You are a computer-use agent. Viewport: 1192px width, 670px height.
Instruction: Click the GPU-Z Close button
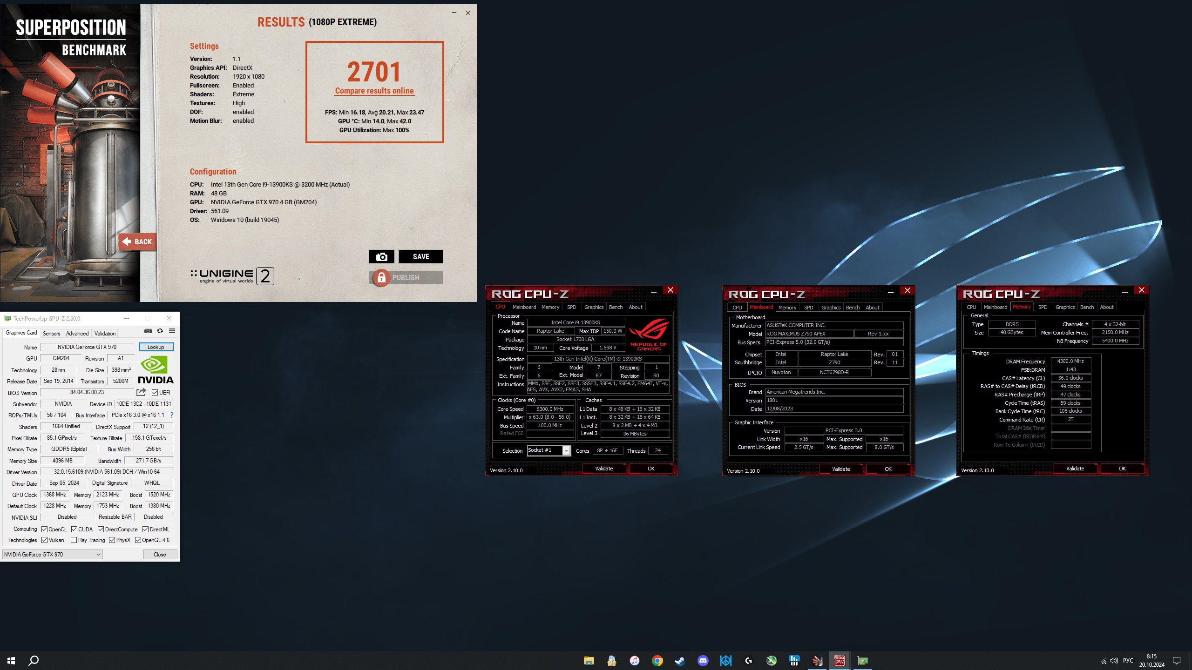160,554
